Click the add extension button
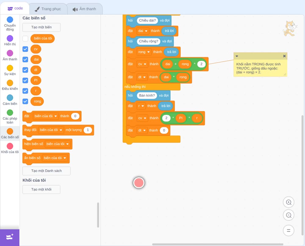305x246 pixels. click(10, 237)
